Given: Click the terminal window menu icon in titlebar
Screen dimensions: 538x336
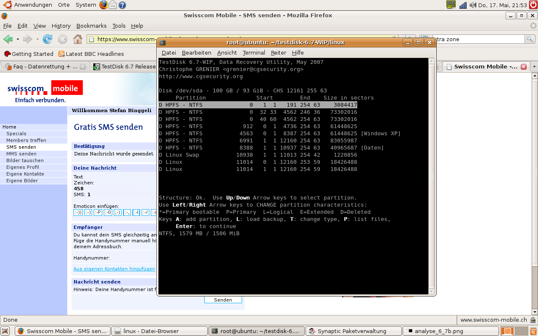Looking at the screenshot, I should (x=163, y=42).
